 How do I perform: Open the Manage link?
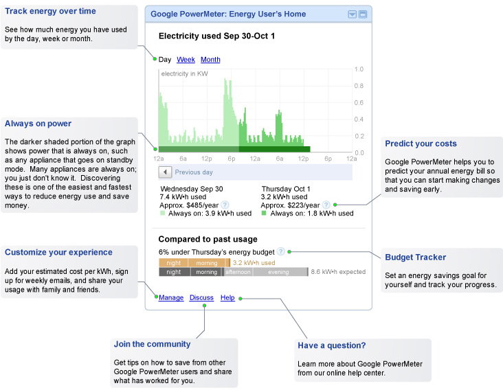point(171,297)
